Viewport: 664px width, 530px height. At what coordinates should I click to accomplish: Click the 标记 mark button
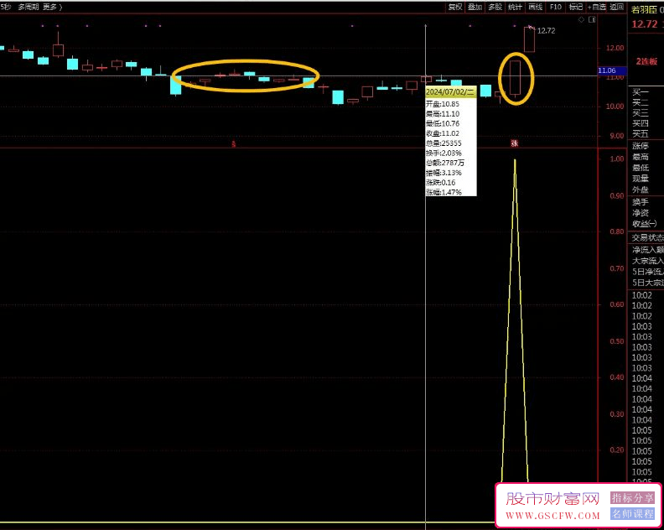tap(575, 7)
